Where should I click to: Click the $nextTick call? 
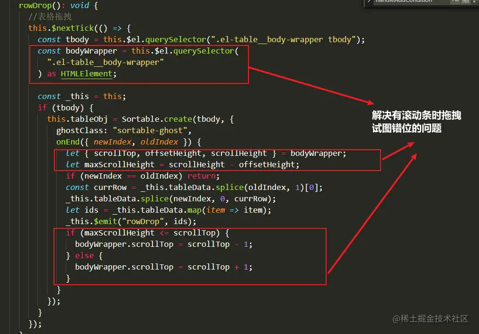pos(73,28)
